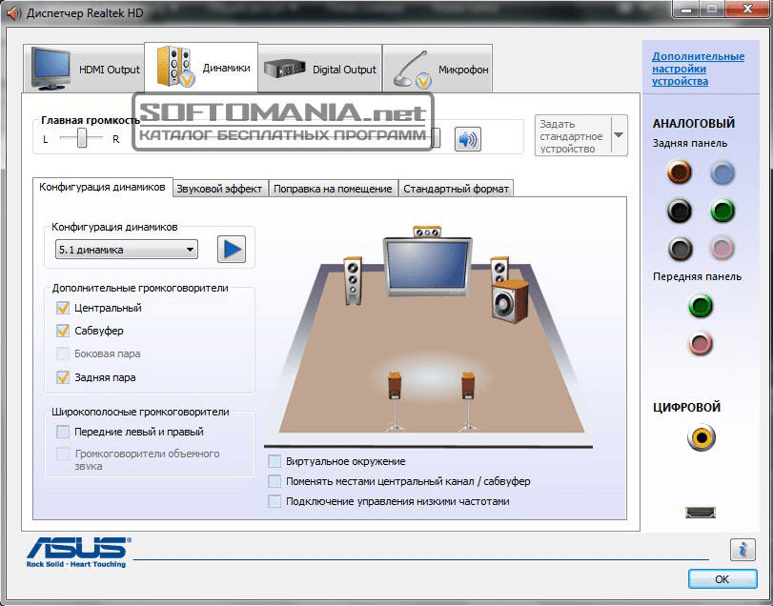Click the center speaker above the TV
Viewport: 773px width, 606px height.
(427, 232)
